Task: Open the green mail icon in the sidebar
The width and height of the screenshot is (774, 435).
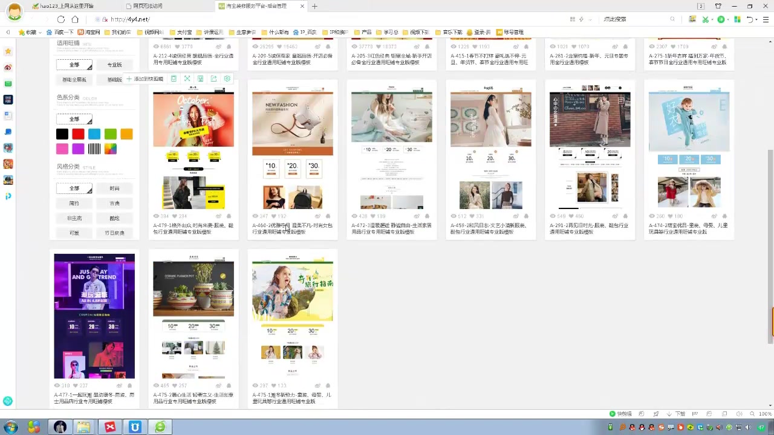Action: 8,83
